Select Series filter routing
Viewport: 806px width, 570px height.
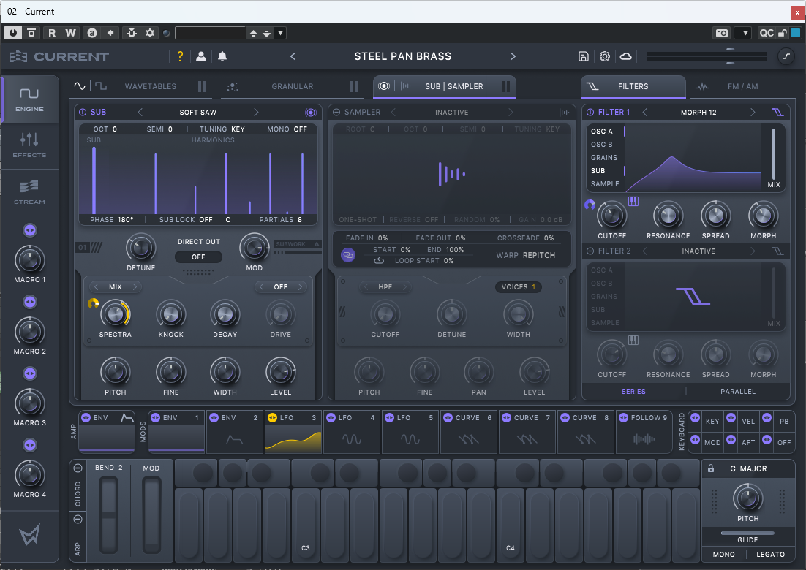click(633, 391)
